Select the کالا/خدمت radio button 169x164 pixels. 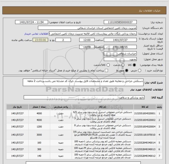[108, 65]
